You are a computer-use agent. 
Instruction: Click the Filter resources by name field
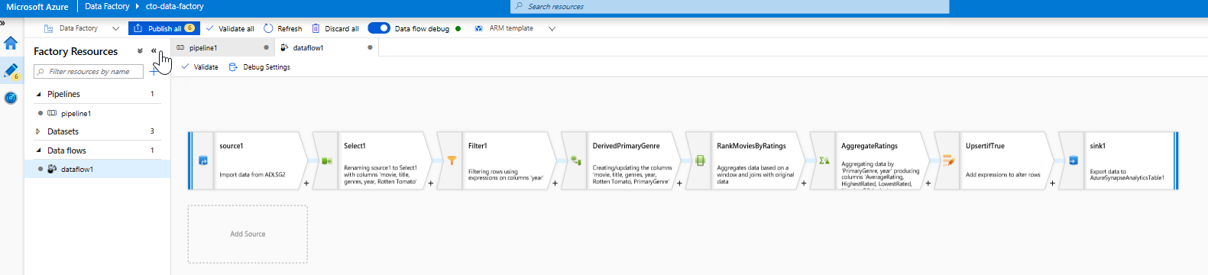pyautogui.click(x=89, y=71)
